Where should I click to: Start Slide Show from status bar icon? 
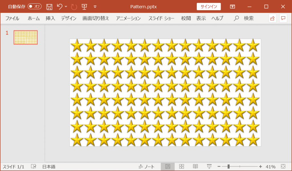(x=209, y=166)
